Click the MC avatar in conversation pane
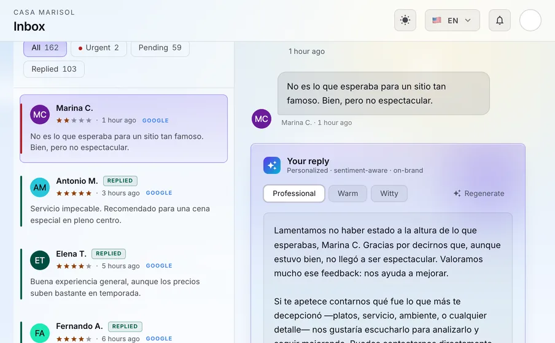 [262, 119]
